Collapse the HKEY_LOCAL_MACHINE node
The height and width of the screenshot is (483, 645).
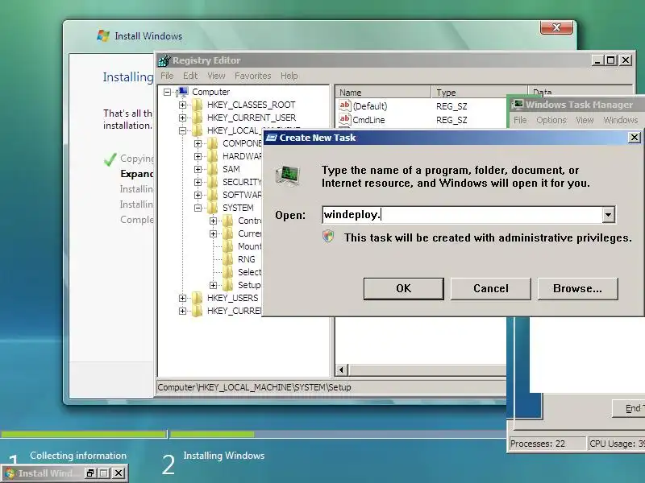(183, 130)
